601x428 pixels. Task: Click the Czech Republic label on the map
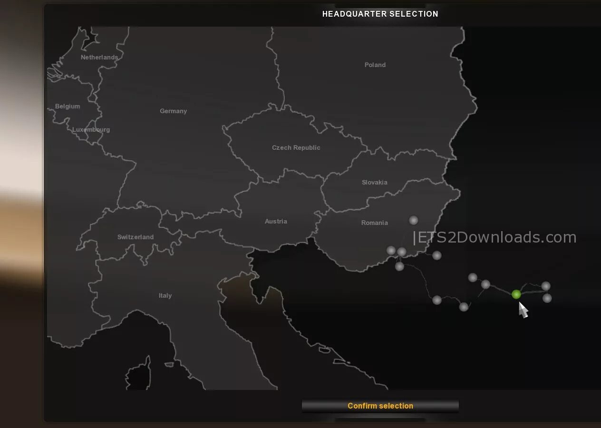click(x=296, y=148)
